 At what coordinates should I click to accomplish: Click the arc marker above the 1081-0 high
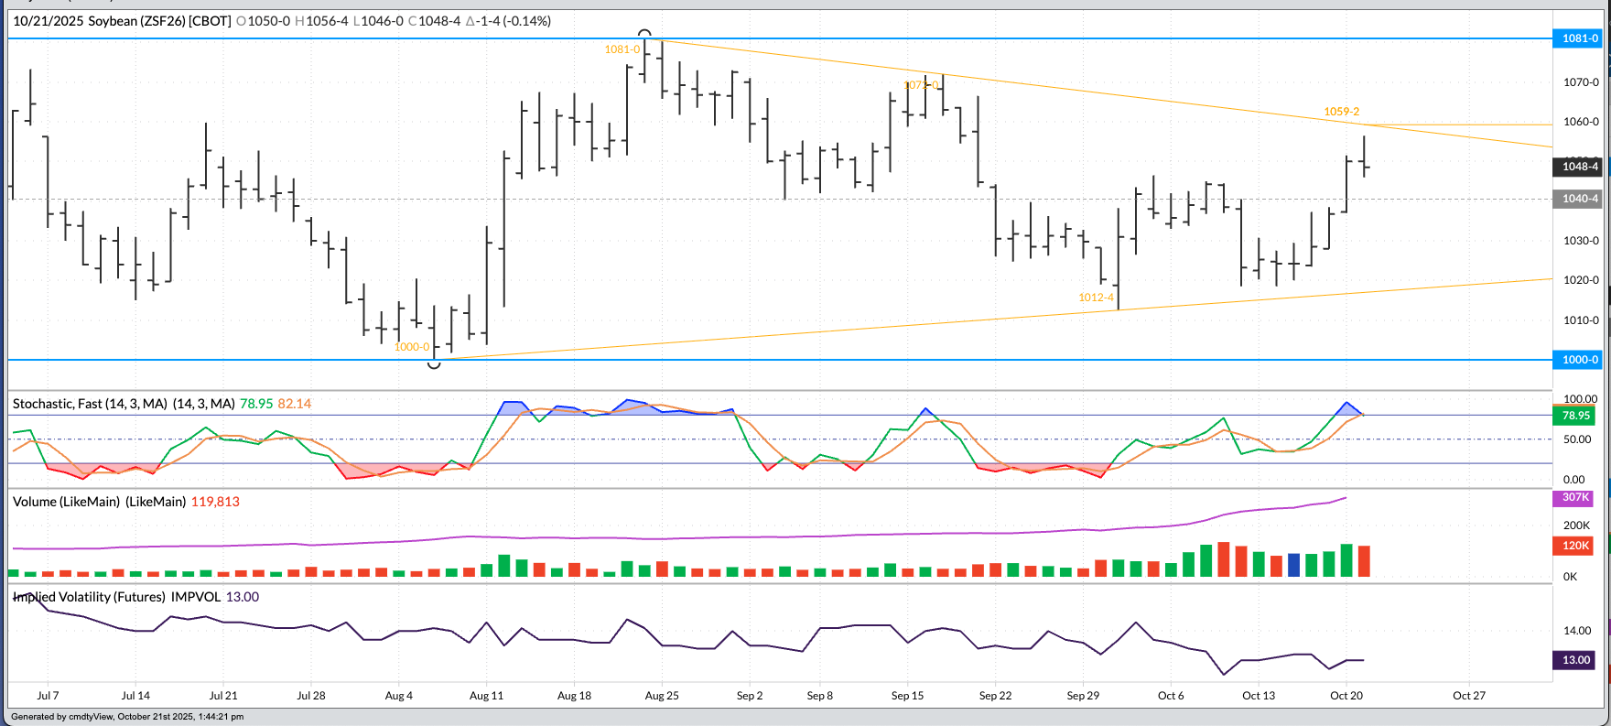tap(645, 33)
